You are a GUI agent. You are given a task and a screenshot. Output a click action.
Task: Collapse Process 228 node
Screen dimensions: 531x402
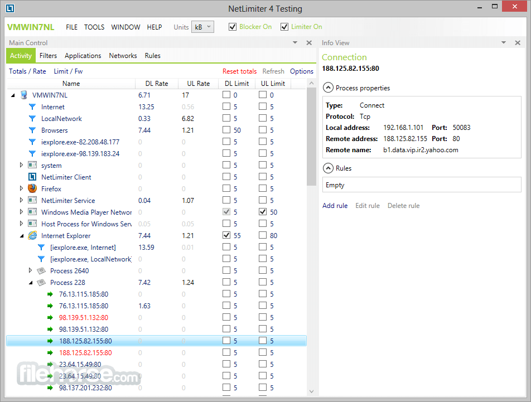[31, 283]
